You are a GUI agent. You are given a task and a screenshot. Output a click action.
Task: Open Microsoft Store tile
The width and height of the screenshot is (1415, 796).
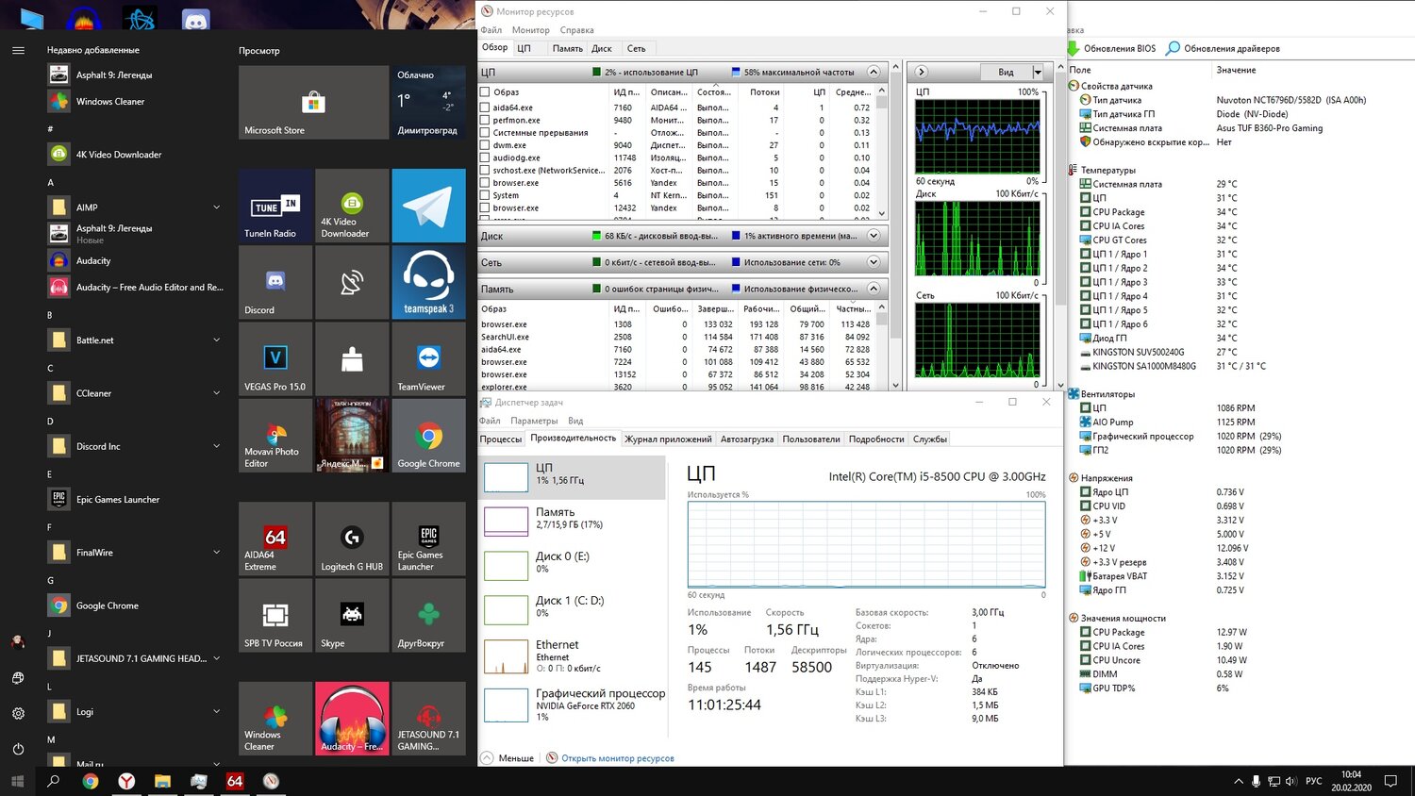(313, 102)
